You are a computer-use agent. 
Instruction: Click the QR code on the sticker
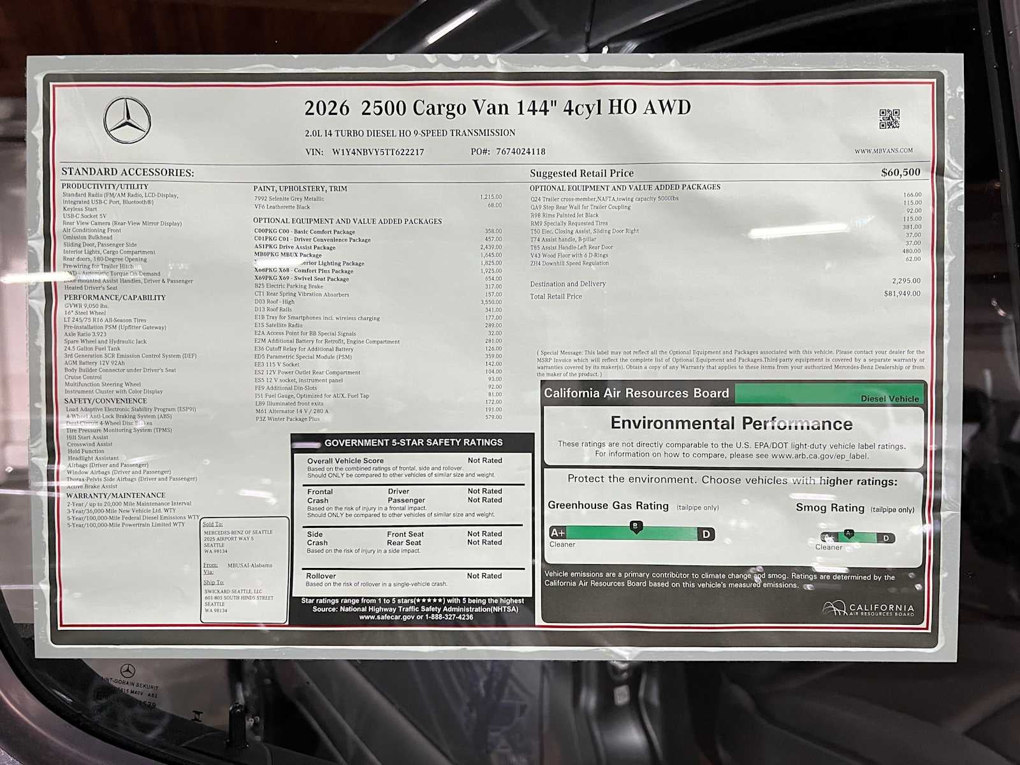point(889,119)
